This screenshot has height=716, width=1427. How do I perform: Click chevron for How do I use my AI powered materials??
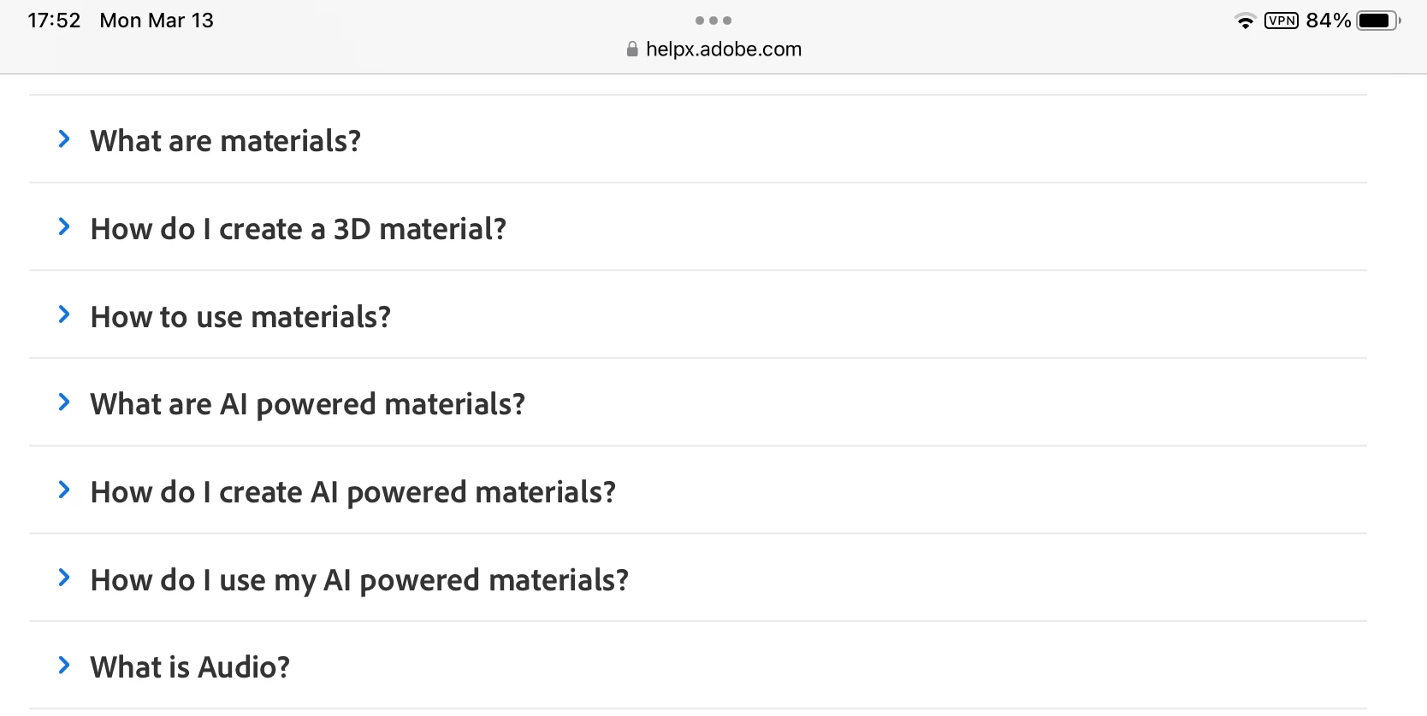tap(64, 578)
